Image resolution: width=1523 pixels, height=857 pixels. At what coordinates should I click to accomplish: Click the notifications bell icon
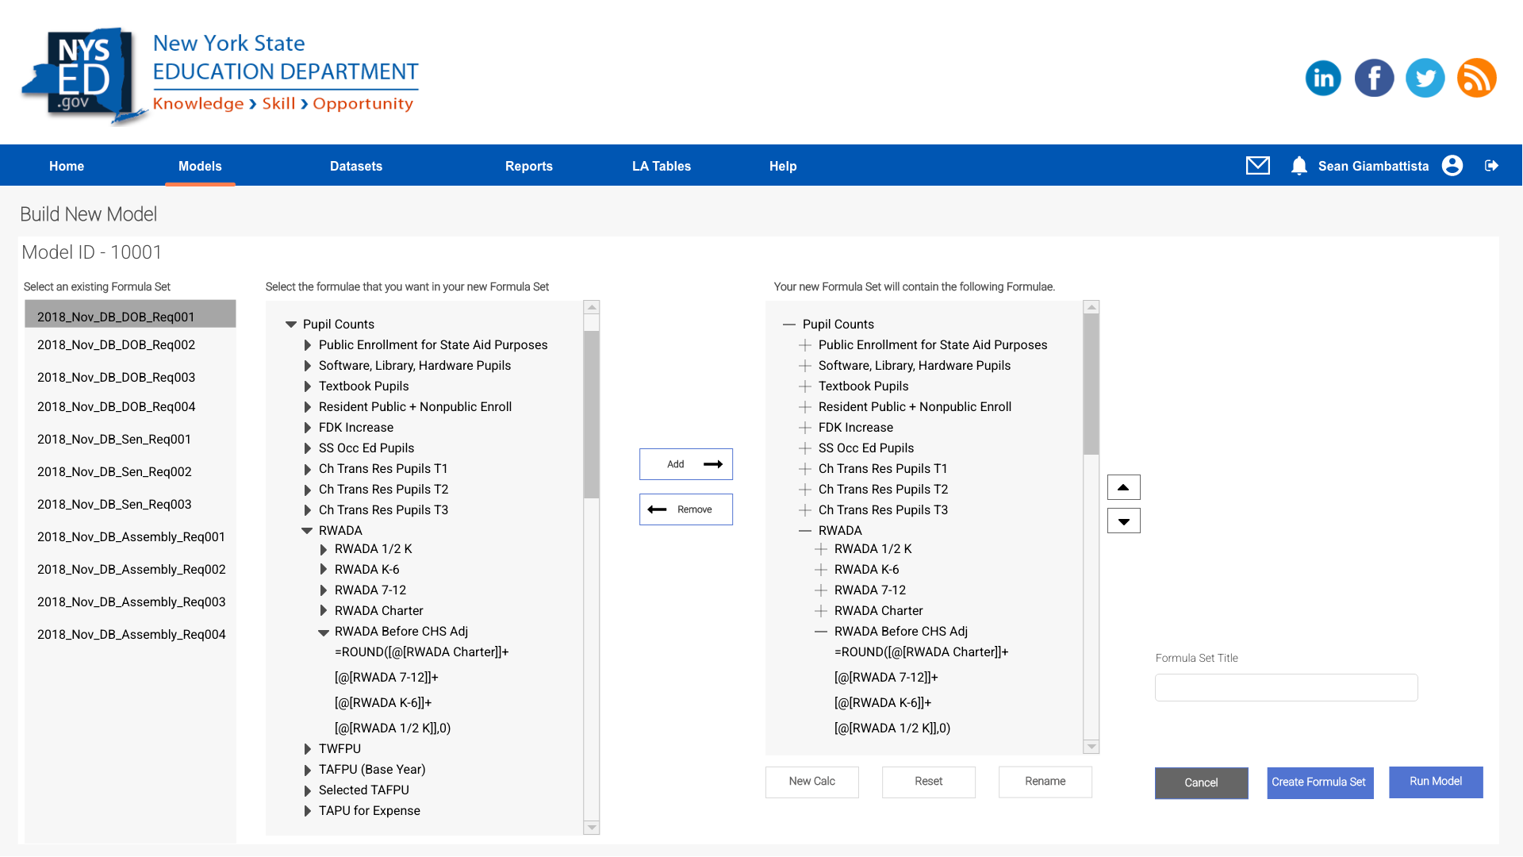[1299, 165]
